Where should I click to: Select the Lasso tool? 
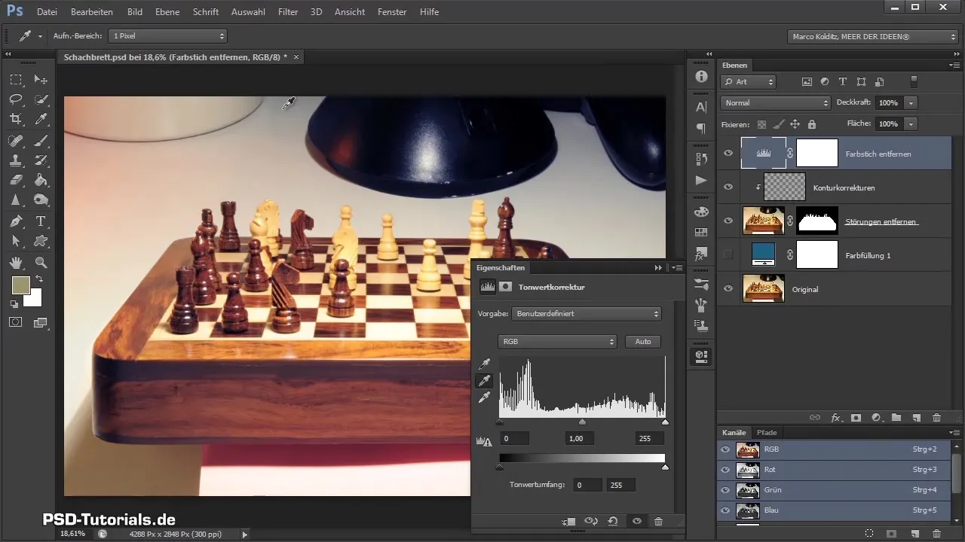click(16, 99)
